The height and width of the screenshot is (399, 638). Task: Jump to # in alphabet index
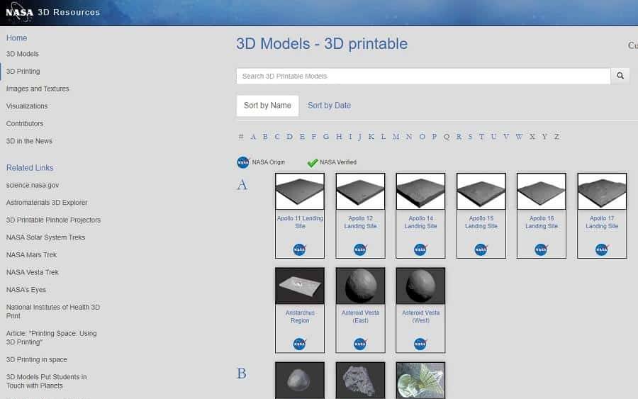coord(241,137)
